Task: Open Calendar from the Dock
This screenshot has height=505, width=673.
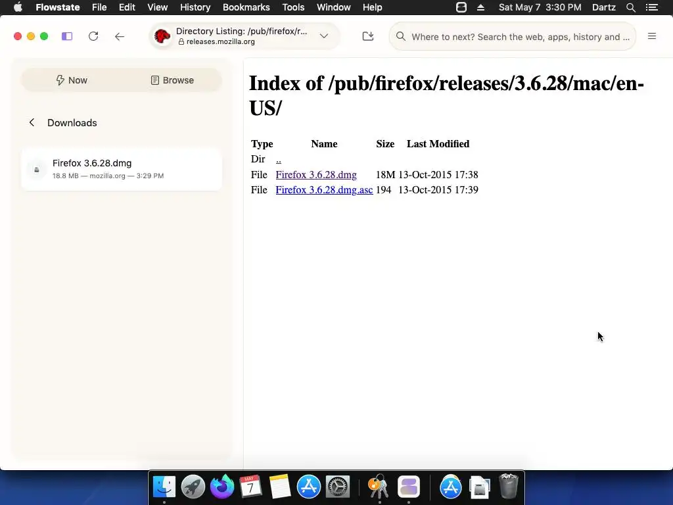Action: pos(250,487)
